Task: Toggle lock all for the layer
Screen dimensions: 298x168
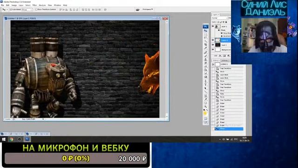Action: (226, 22)
